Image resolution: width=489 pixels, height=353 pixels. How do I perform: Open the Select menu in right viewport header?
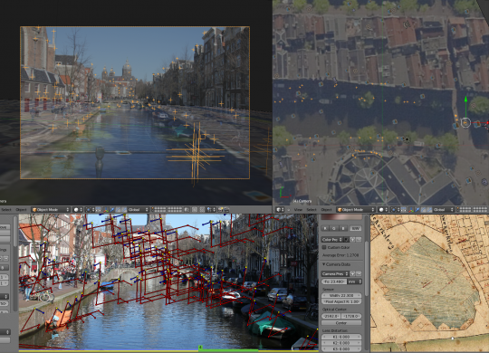[312, 210]
